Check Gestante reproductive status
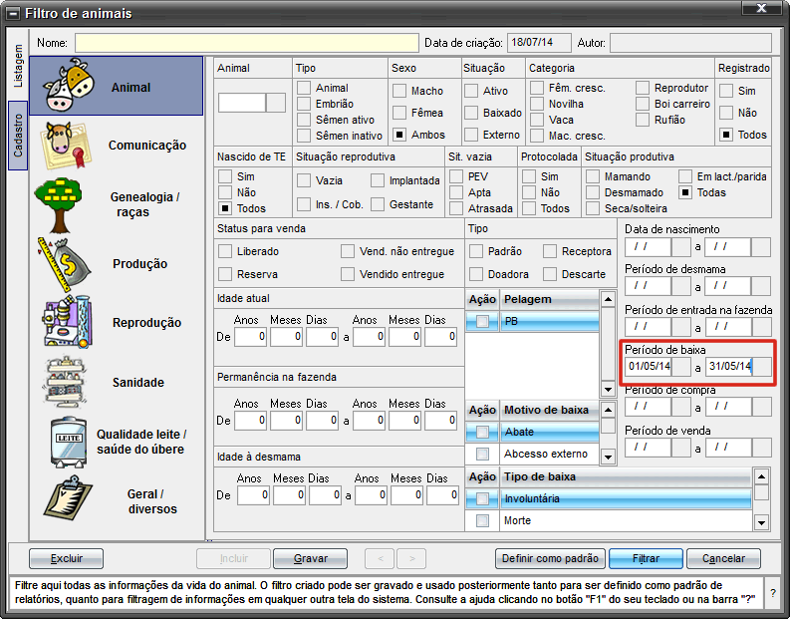This screenshot has height=619, width=790. (378, 204)
